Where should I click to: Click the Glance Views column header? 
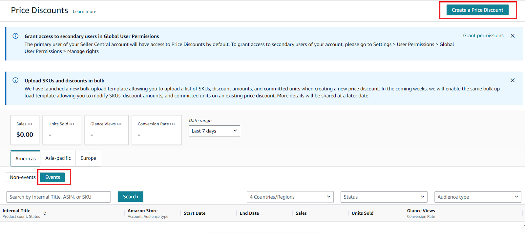click(421, 211)
